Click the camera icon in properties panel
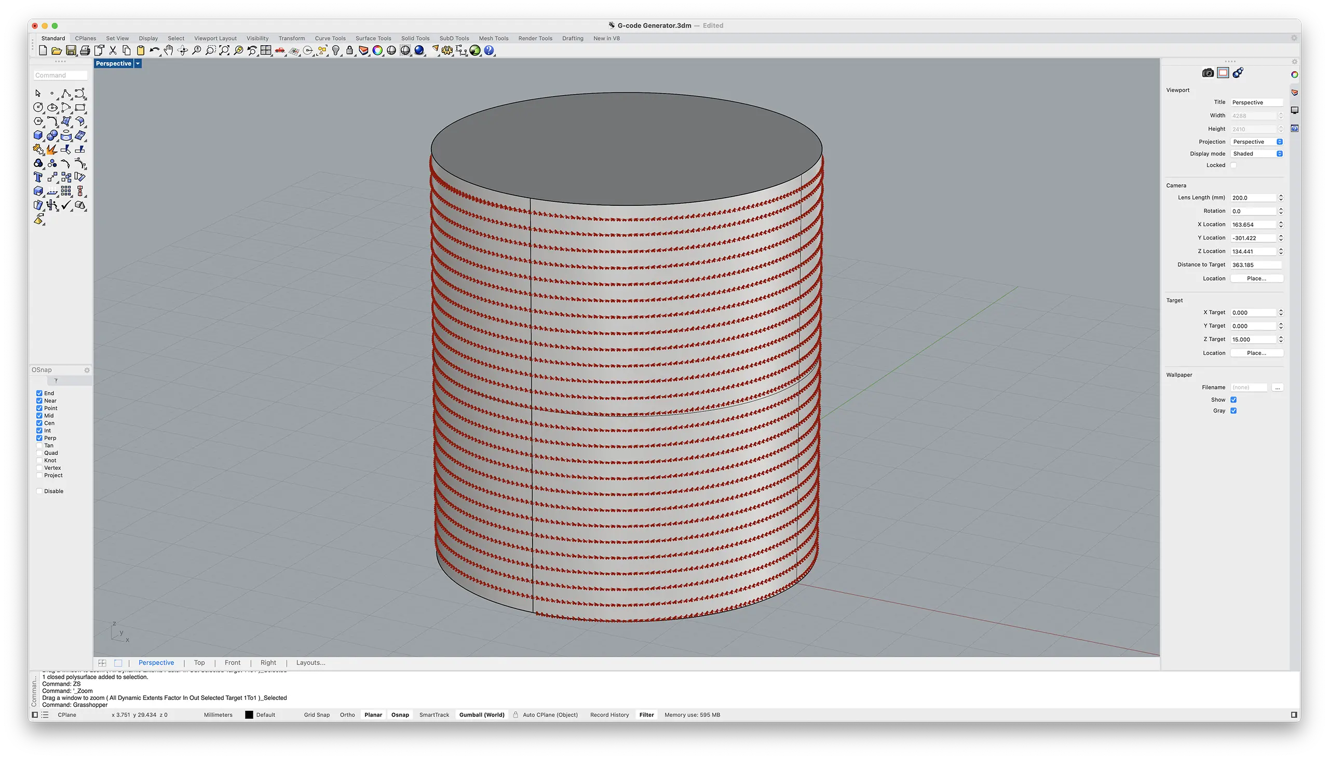The height and width of the screenshot is (759, 1329). (x=1208, y=73)
